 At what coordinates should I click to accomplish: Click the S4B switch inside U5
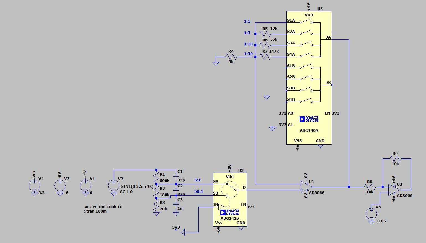(306, 101)
